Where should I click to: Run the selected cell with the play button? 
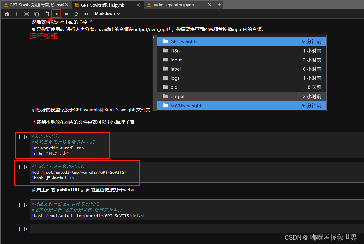point(57,14)
